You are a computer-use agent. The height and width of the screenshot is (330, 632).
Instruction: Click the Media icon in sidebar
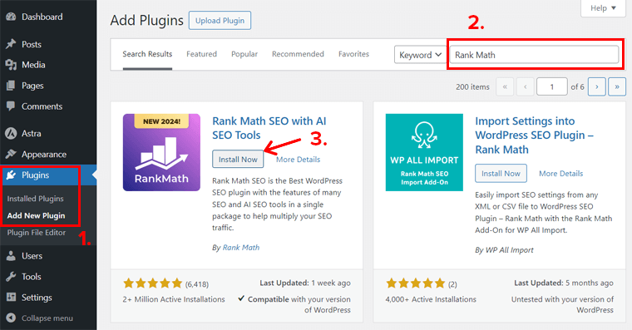[11, 65]
